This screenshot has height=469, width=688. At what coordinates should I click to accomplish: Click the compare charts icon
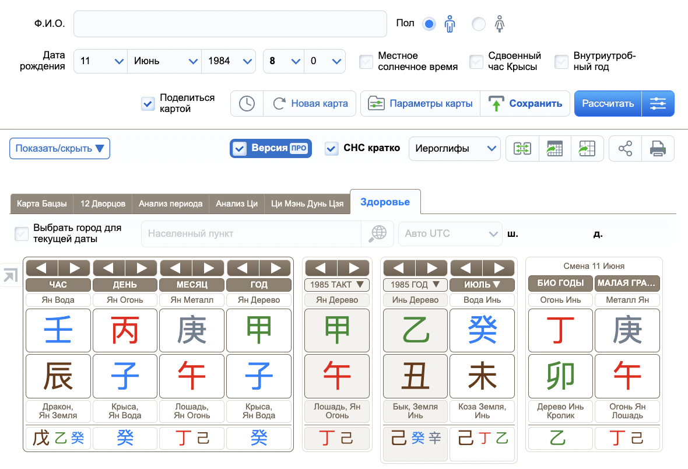click(522, 149)
